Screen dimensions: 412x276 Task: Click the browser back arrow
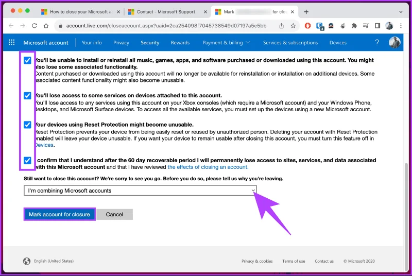pos(11,26)
